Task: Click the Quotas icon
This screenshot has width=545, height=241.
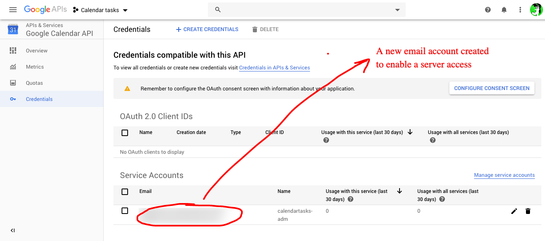Action: [13, 83]
